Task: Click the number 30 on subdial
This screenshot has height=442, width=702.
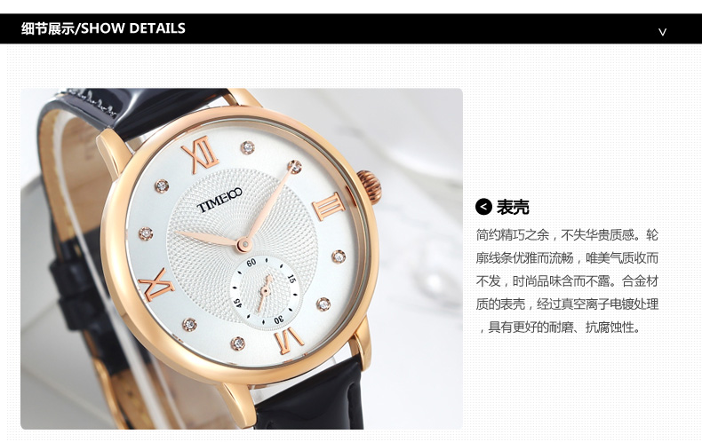Action: pyautogui.click(x=278, y=320)
